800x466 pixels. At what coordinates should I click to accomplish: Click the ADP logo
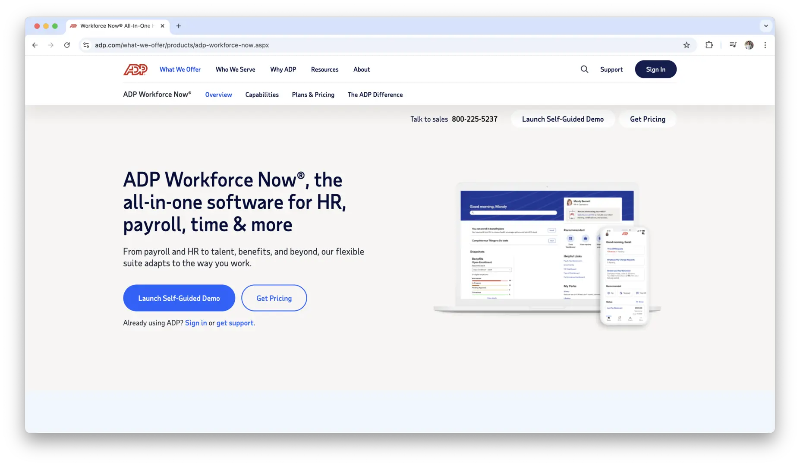[x=135, y=69]
